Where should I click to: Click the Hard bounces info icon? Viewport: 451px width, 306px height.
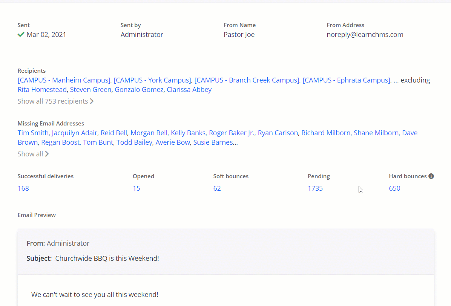click(431, 176)
